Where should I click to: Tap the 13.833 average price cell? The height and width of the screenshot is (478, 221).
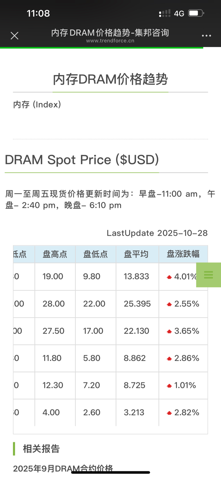[136, 276]
